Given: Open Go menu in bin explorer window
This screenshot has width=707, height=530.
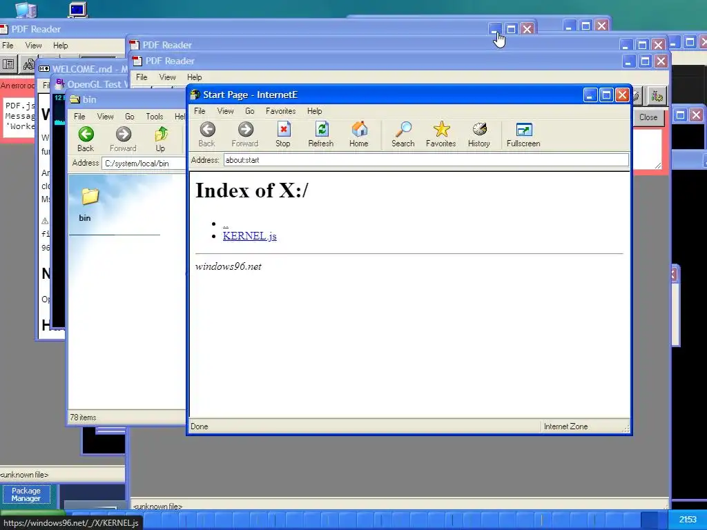Looking at the screenshot, I should coord(130,116).
